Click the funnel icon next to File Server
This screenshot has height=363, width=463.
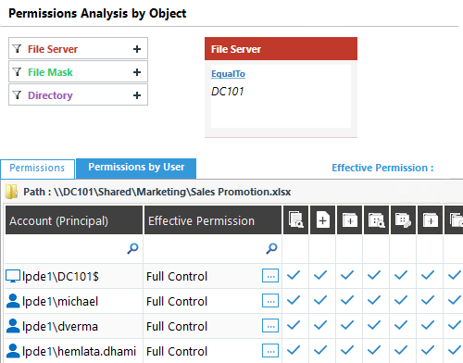[17, 49]
